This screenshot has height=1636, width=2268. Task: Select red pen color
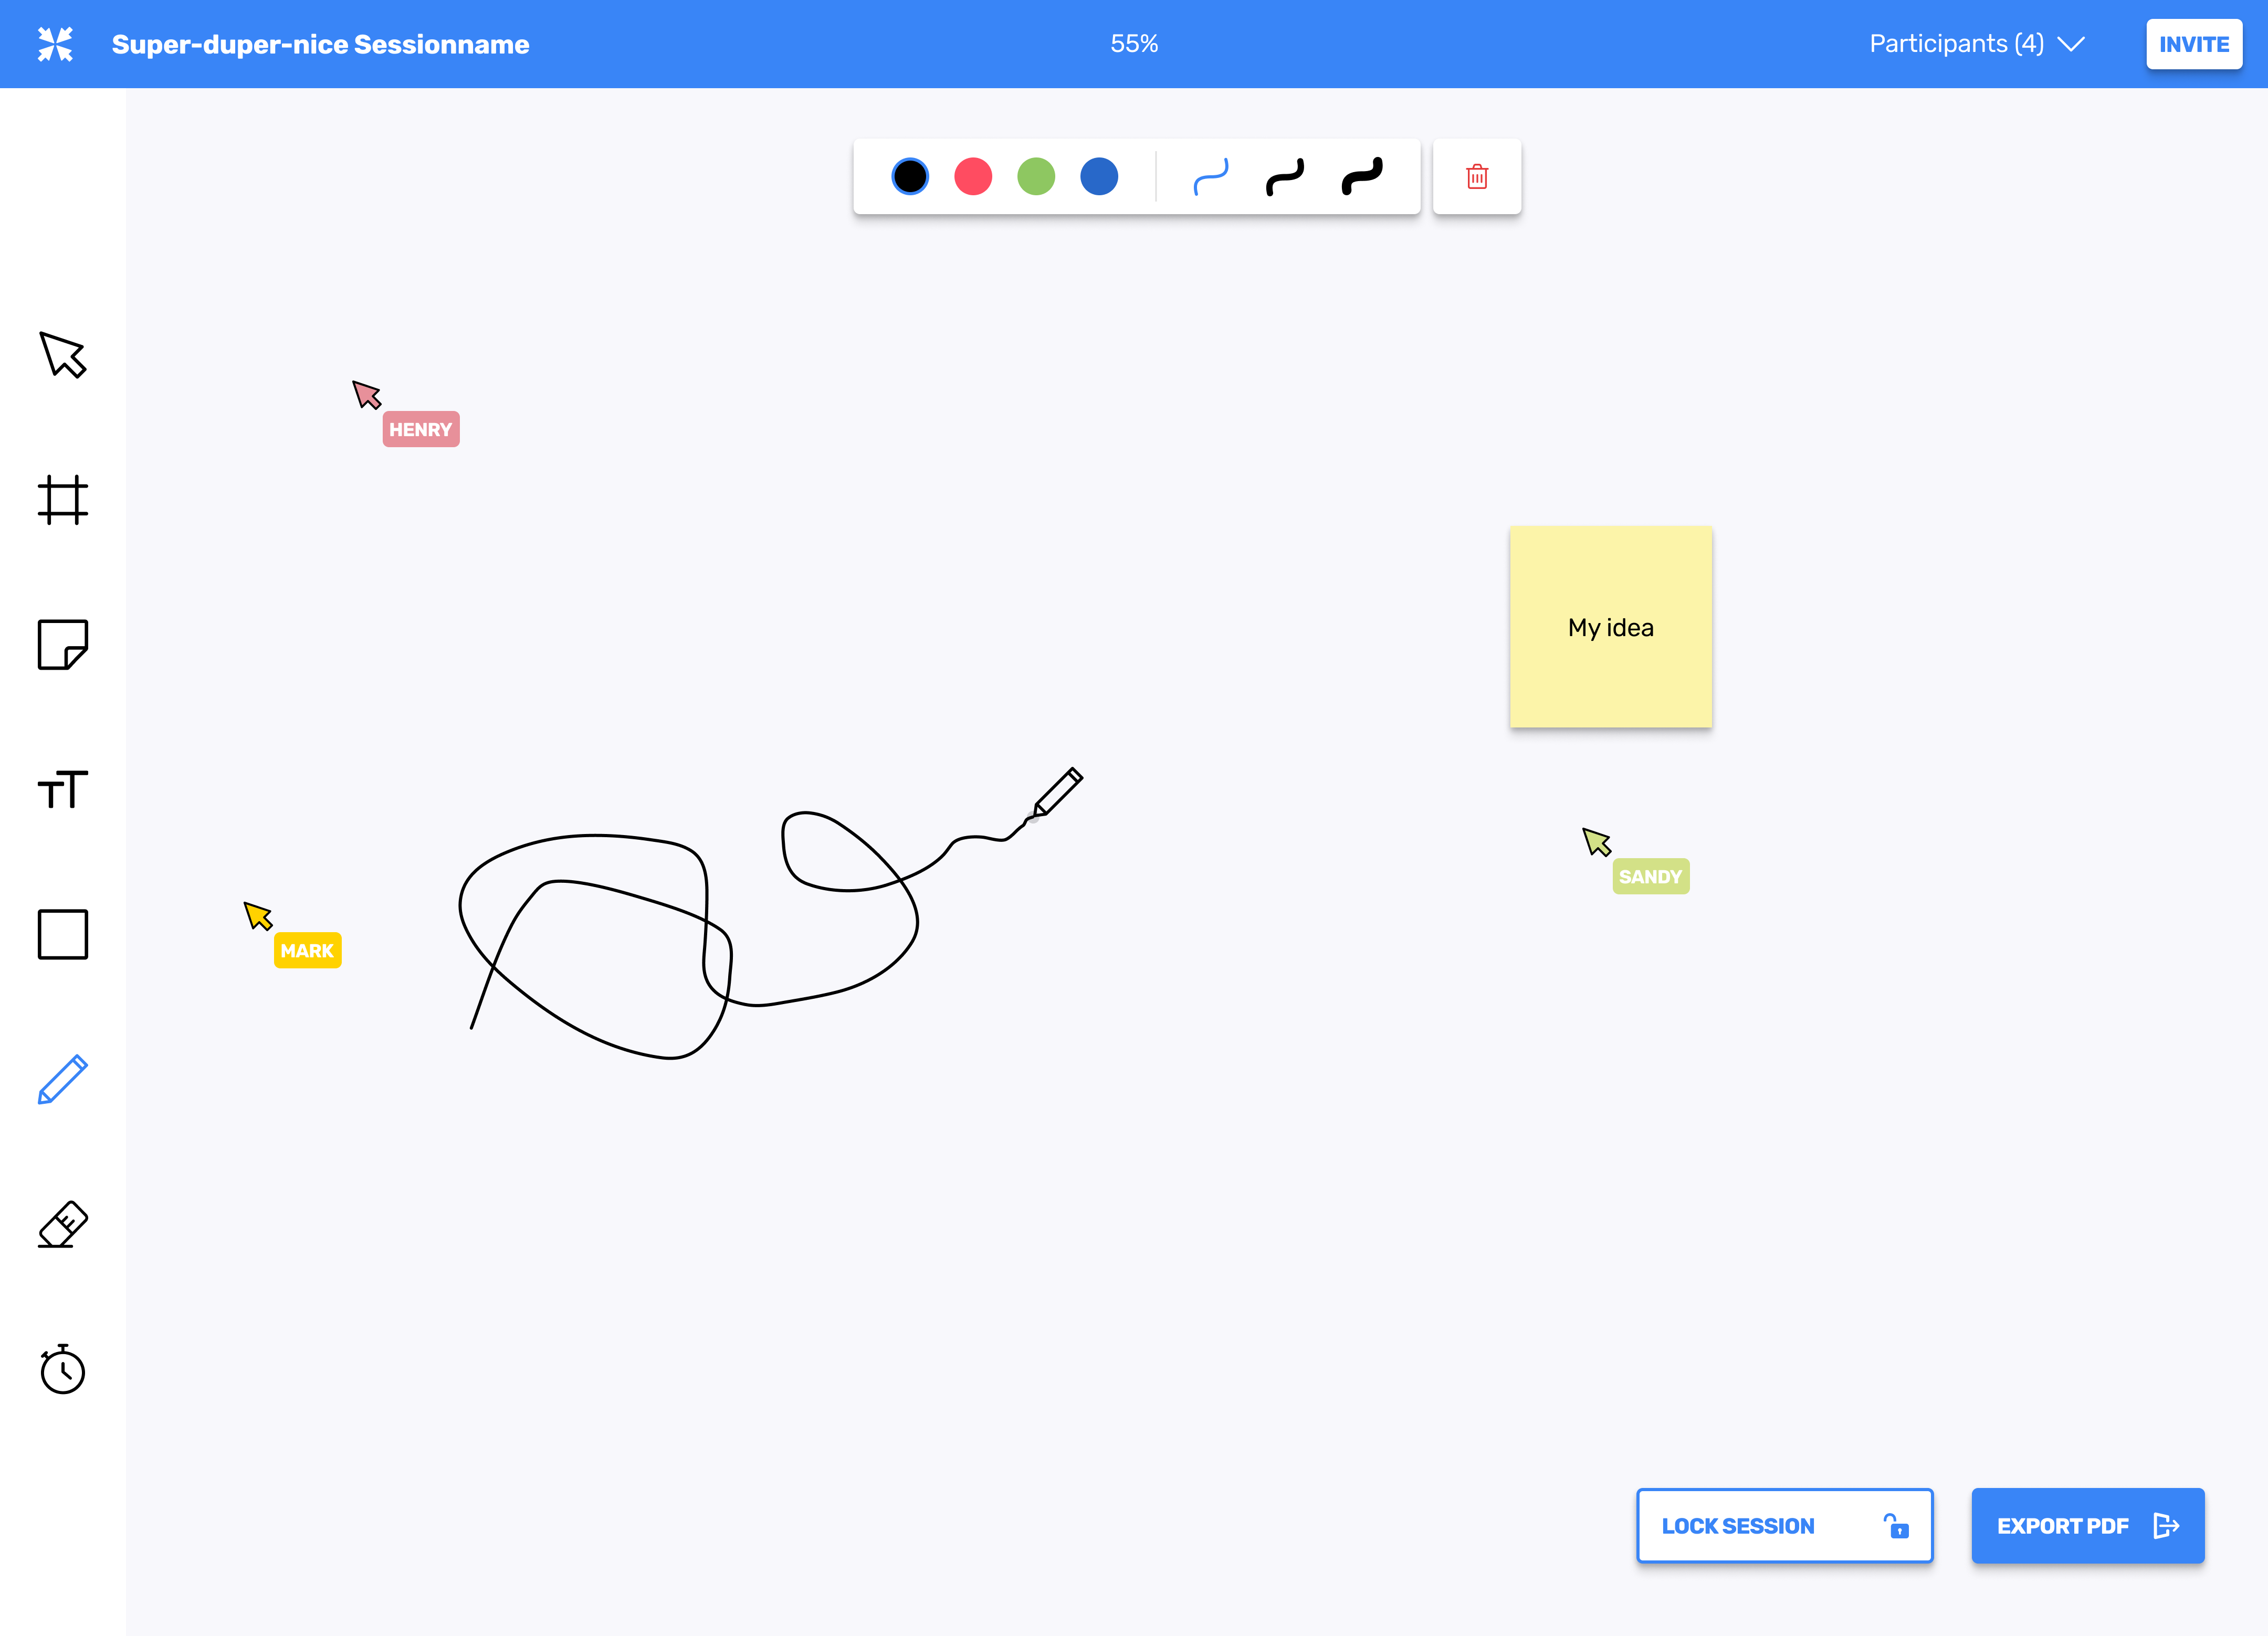tap(973, 177)
